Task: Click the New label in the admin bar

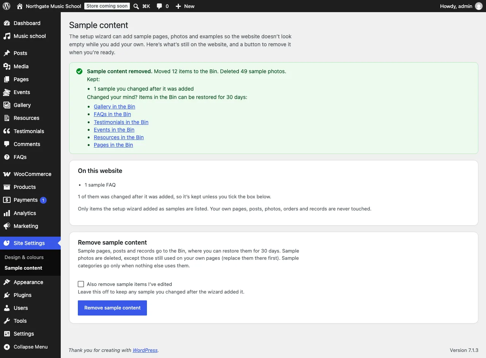Action: 189,6
